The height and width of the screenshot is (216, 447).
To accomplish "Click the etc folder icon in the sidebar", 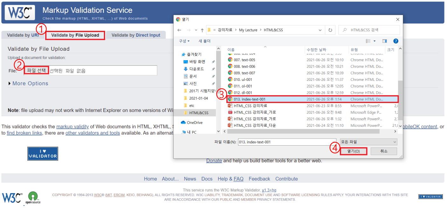I will 186,105.
